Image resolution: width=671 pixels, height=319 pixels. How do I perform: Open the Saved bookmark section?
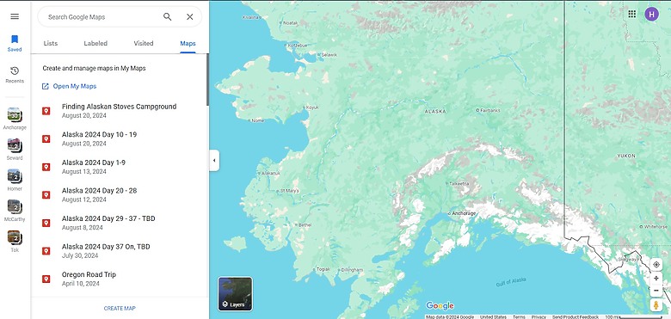click(15, 43)
